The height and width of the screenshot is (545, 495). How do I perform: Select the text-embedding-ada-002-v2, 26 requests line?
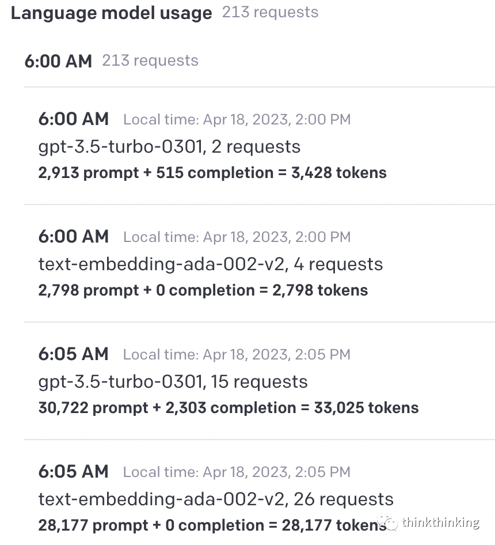tap(216, 499)
